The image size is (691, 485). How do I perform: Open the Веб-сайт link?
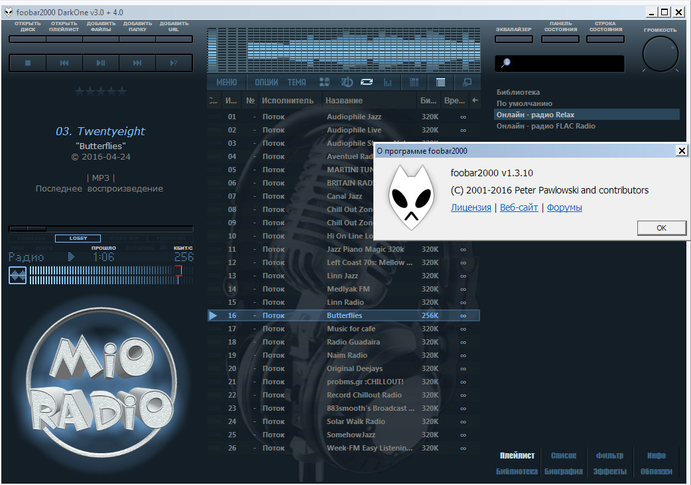pyautogui.click(x=519, y=207)
